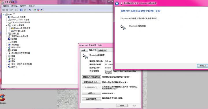Open the 檔案(F) menu
The image size is (208, 109).
(6, 6)
